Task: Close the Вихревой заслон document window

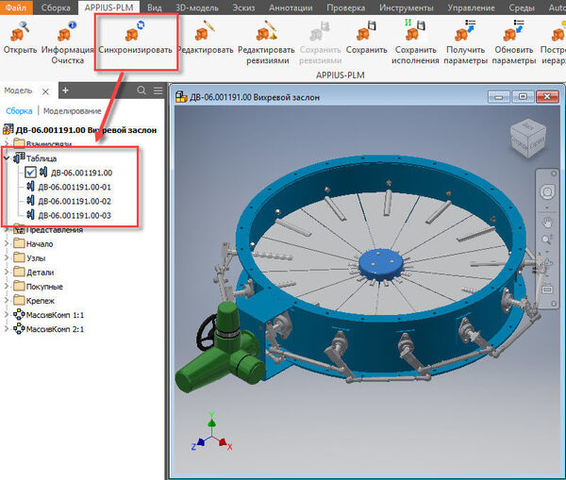Action: (547, 97)
